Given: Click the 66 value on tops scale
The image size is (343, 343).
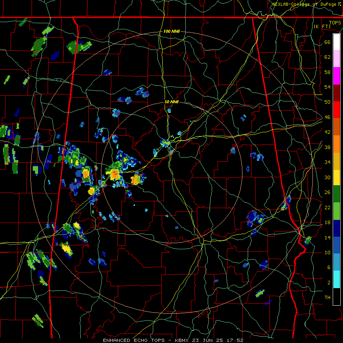Looking at the screenshot, I should click(x=327, y=42).
